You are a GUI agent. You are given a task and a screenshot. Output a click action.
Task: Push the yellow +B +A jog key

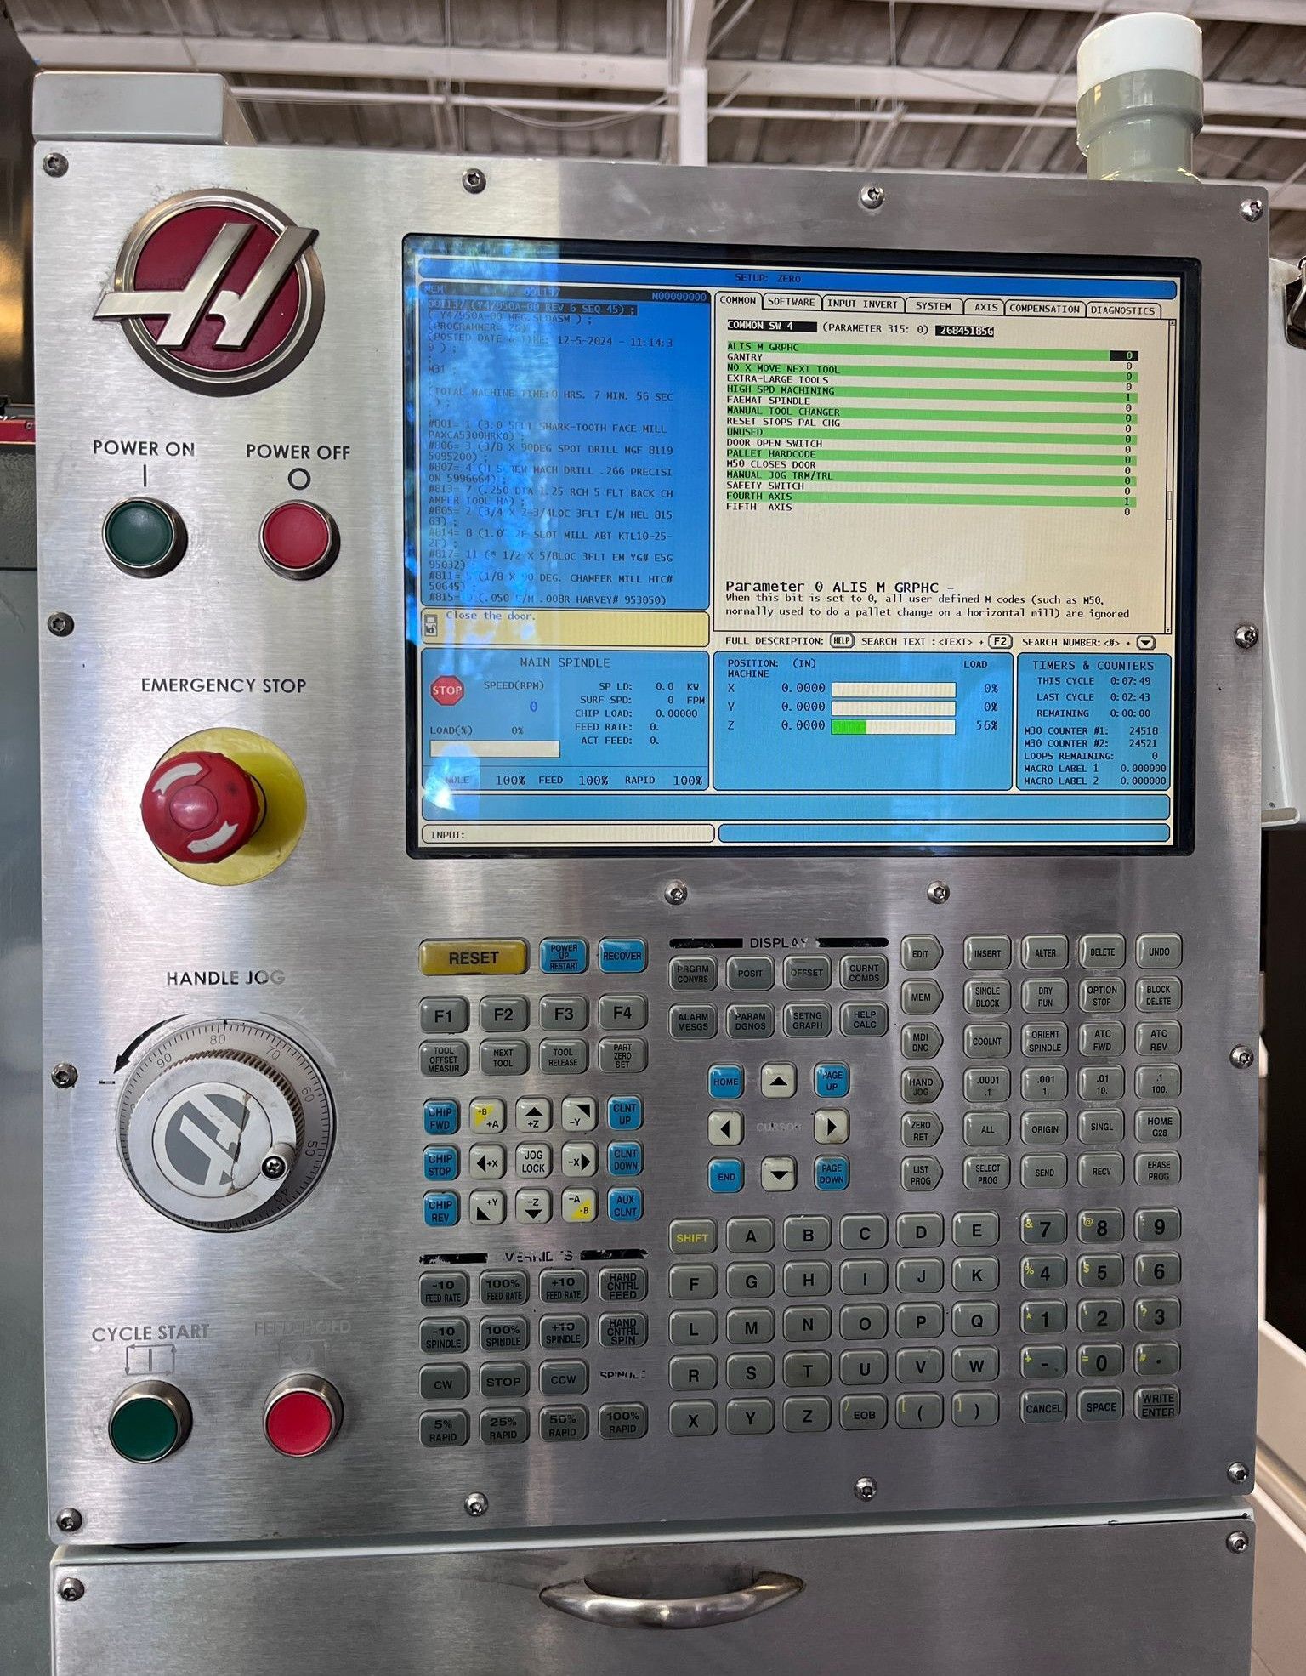[487, 1117]
